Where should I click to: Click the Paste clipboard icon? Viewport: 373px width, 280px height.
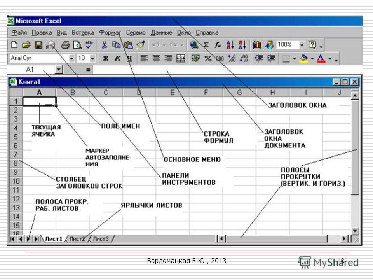129,45
